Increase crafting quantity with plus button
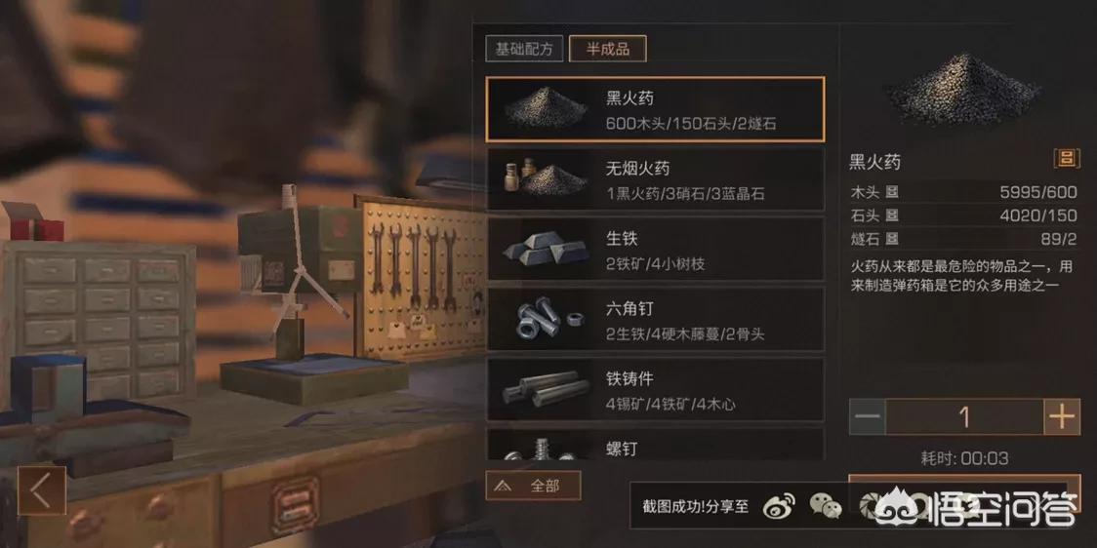The image size is (1097, 548). [1061, 417]
